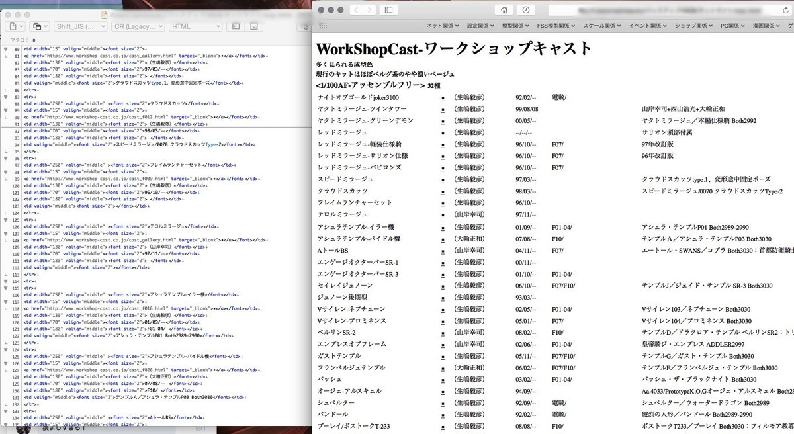
Task: Click the セイレイジュノーン table cell
Action: point(345,286)
